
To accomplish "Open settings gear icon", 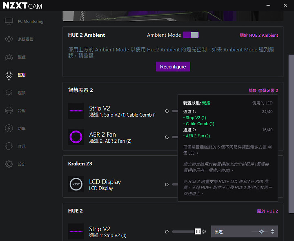I will click(x=9, y=164).
